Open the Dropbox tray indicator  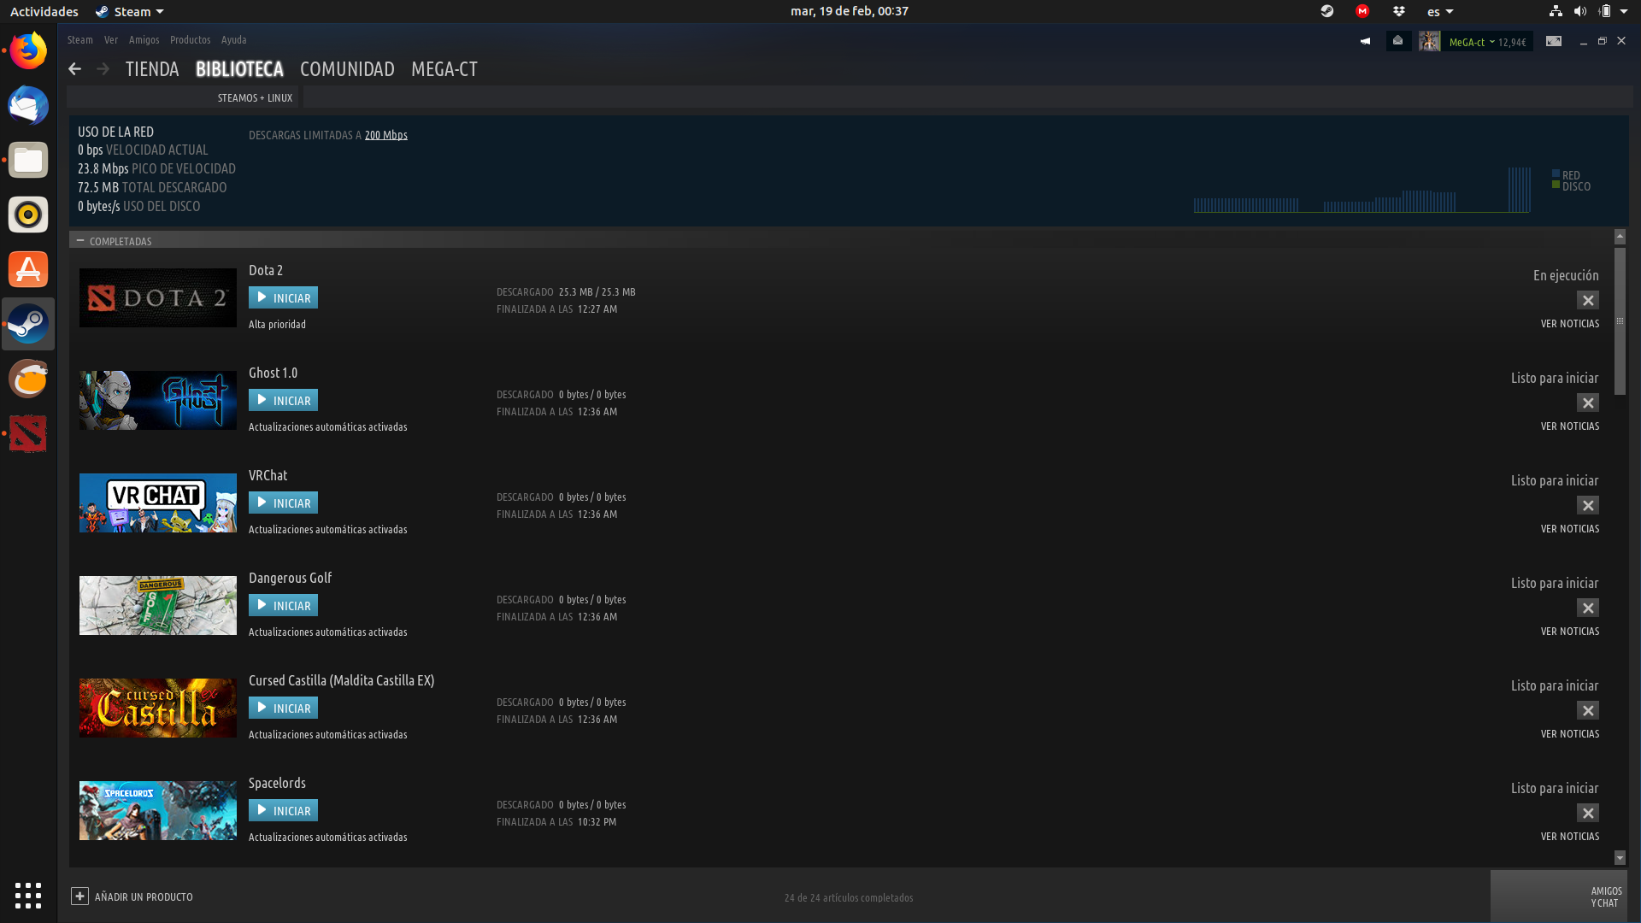tap(1399, 11)
